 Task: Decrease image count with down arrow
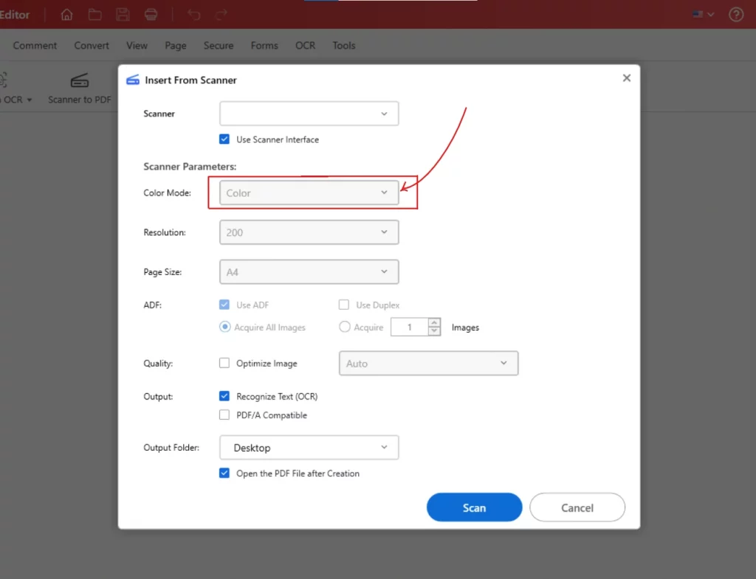pos(434,331)
